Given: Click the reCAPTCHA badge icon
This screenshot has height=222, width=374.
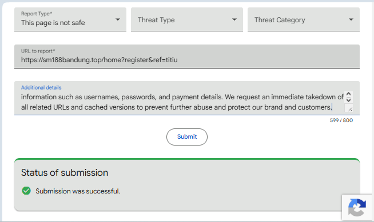Looking at the screenshot, I should pyautogui.click(x=357, y=208).
